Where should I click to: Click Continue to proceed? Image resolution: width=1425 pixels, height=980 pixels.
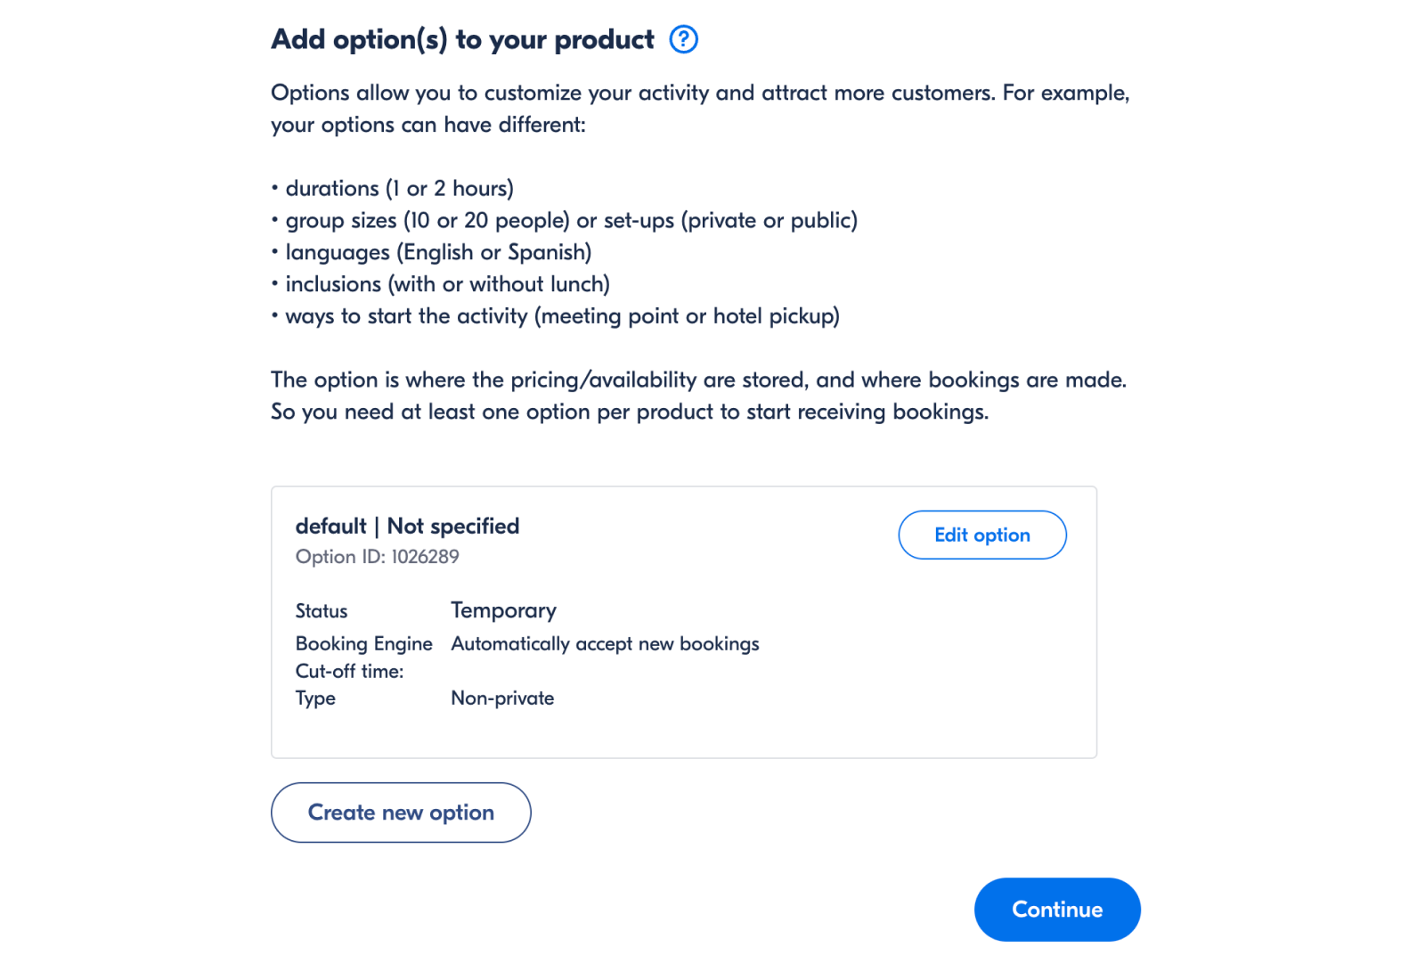(1056, 910)
